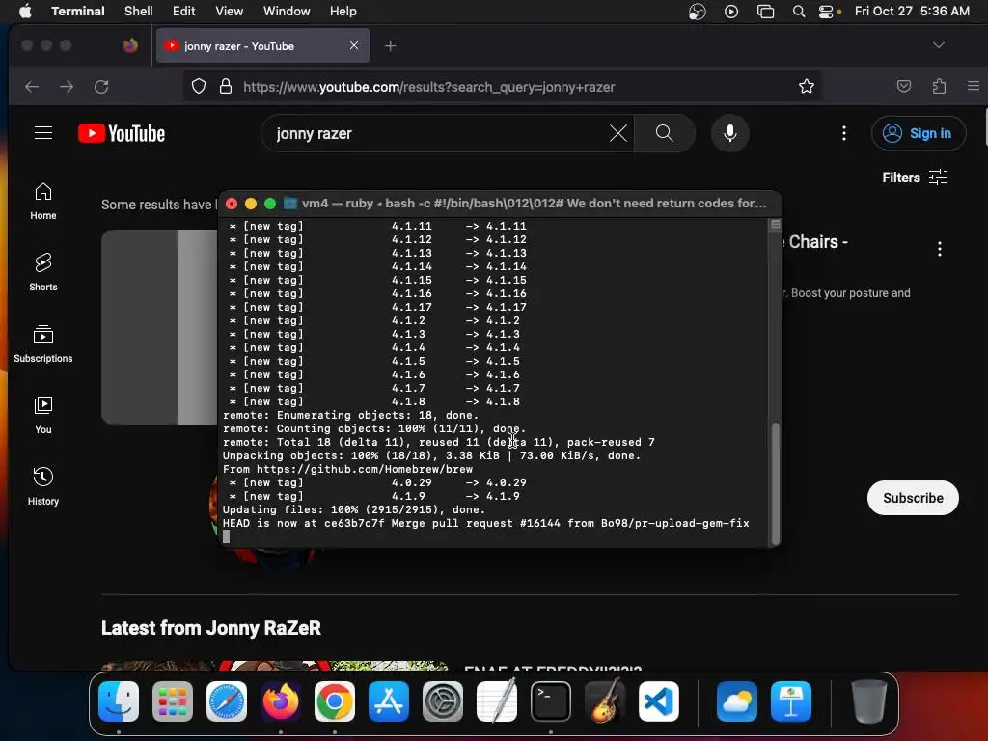
Task: Click the Latest from Jonny RaZeR heading
Action: [211, 627]
